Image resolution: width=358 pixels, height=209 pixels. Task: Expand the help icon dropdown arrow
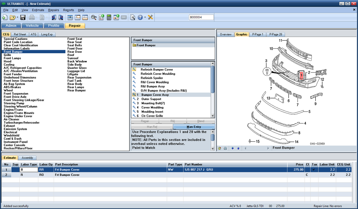point(145,17)
